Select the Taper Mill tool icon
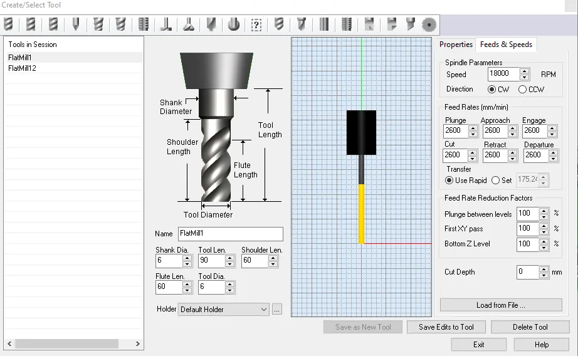The height and width of the screenshot is (356, 578). coord(121,24)
